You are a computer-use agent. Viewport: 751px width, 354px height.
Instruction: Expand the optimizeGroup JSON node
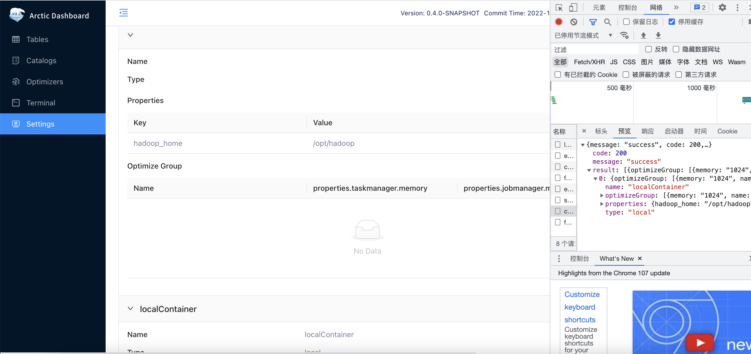coord(602,195)
